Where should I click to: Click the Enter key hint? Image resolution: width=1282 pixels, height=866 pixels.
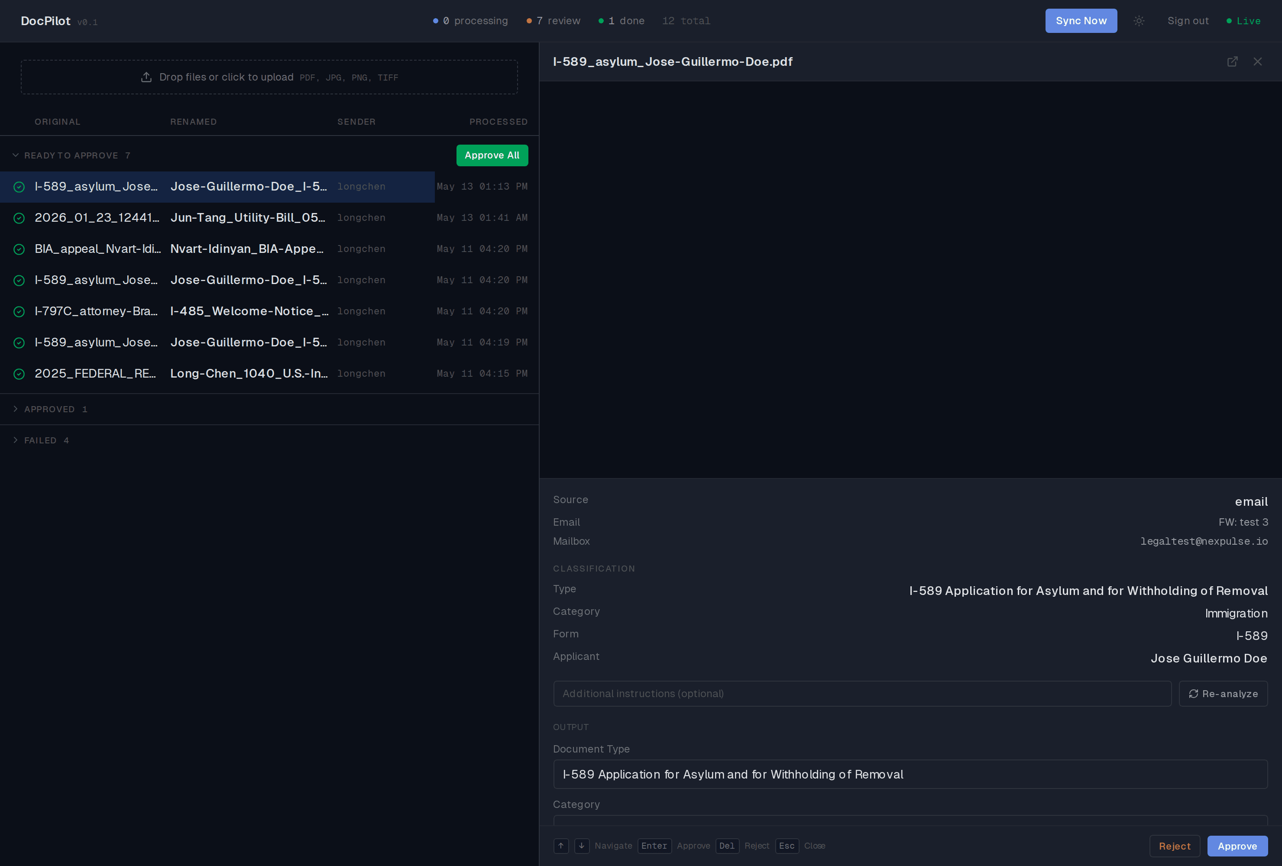(654, 846)
